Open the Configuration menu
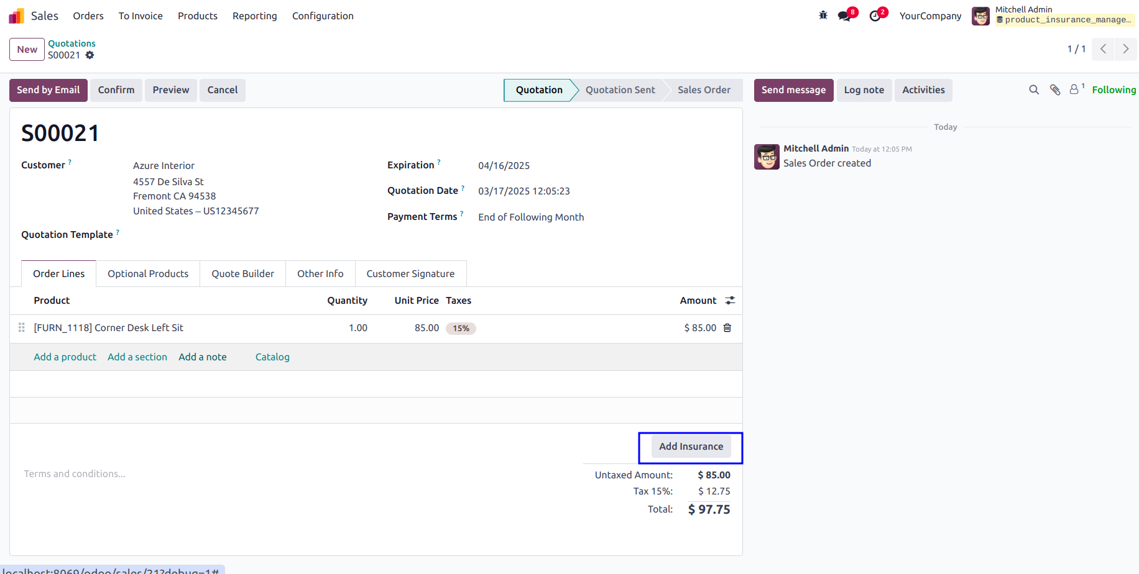 point(323,16)
